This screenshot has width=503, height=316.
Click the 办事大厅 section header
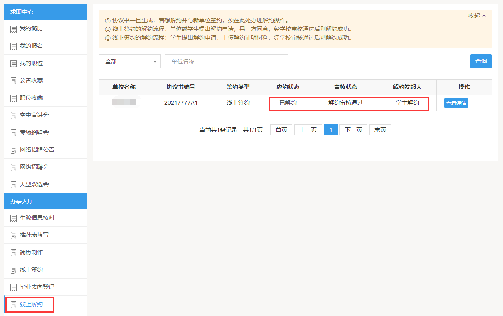pos(45,201)
